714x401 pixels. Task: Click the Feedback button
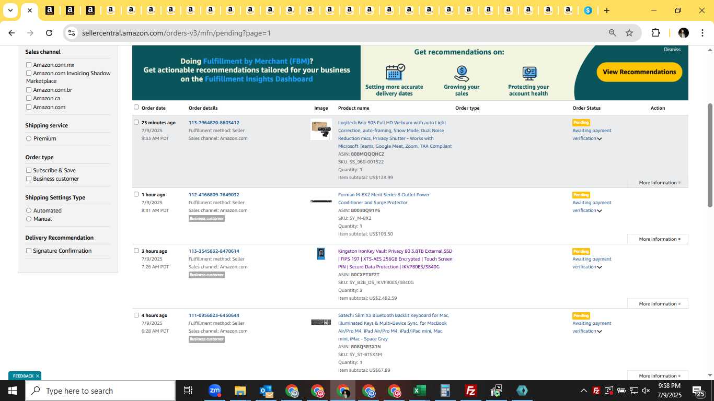pyautogui.click(x=23, y=376)
